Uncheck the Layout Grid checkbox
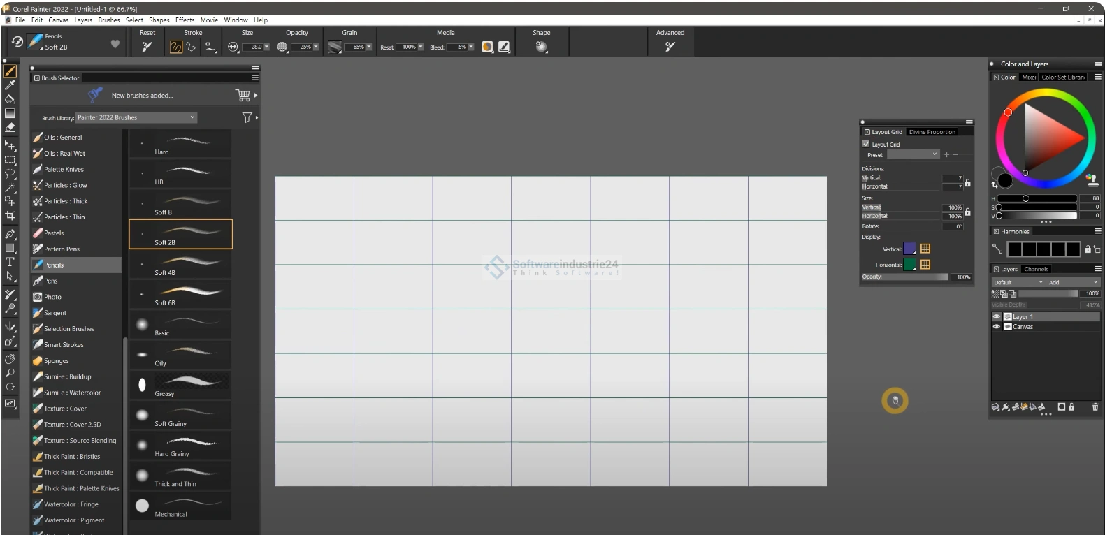Screen dimensions: 1105x535 [x=866, y=144]
